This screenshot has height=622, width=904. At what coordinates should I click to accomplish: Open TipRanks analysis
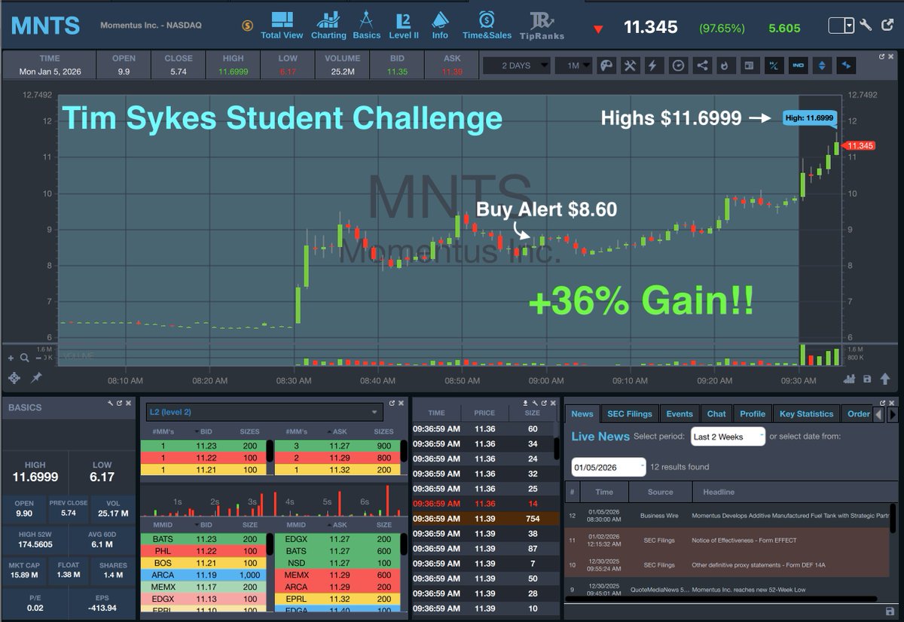point(542,25)
